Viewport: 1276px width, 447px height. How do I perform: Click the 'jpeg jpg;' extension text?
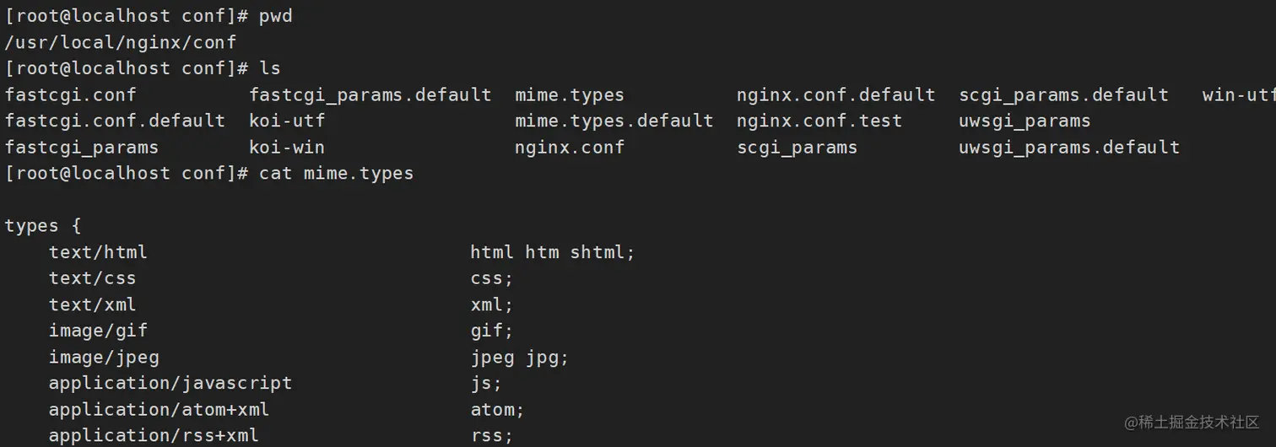[x=520, y=358]
